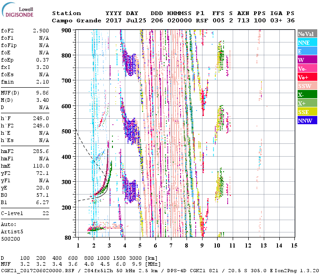Viewport: 320px width, 274px height.
Task: Pick the purple W legend entry
Action: (x=305, y=60)
